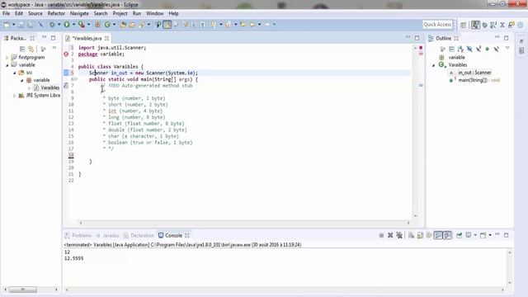Toggle Sort alphabetically in the Outline toolbar
Image resolution: width=528 pixels, height=297 pixels.
[x=460, y=49]
